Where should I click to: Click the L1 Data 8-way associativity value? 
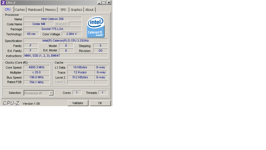tap(101, 67)
